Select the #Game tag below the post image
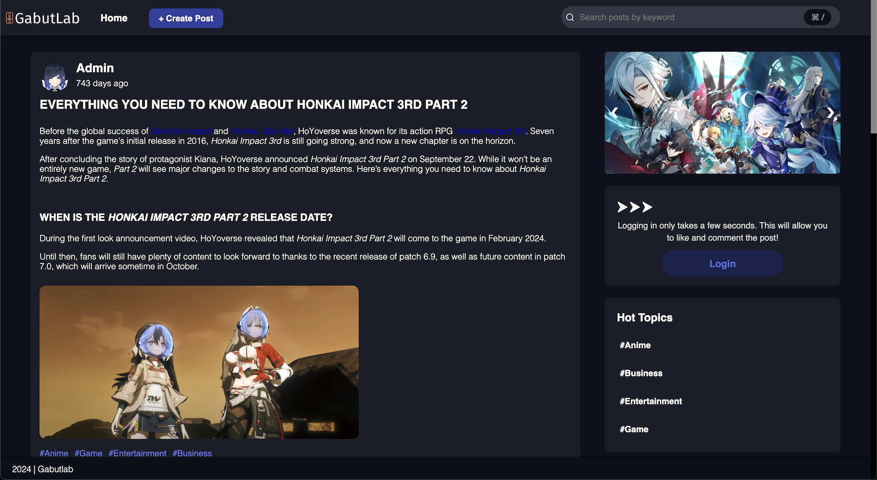 click(x=88, y=453)
